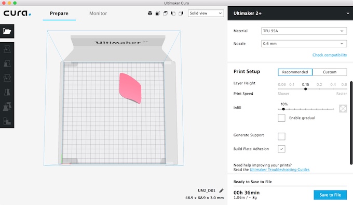Select the Mirror tool in left toolbar

[7, 92]
